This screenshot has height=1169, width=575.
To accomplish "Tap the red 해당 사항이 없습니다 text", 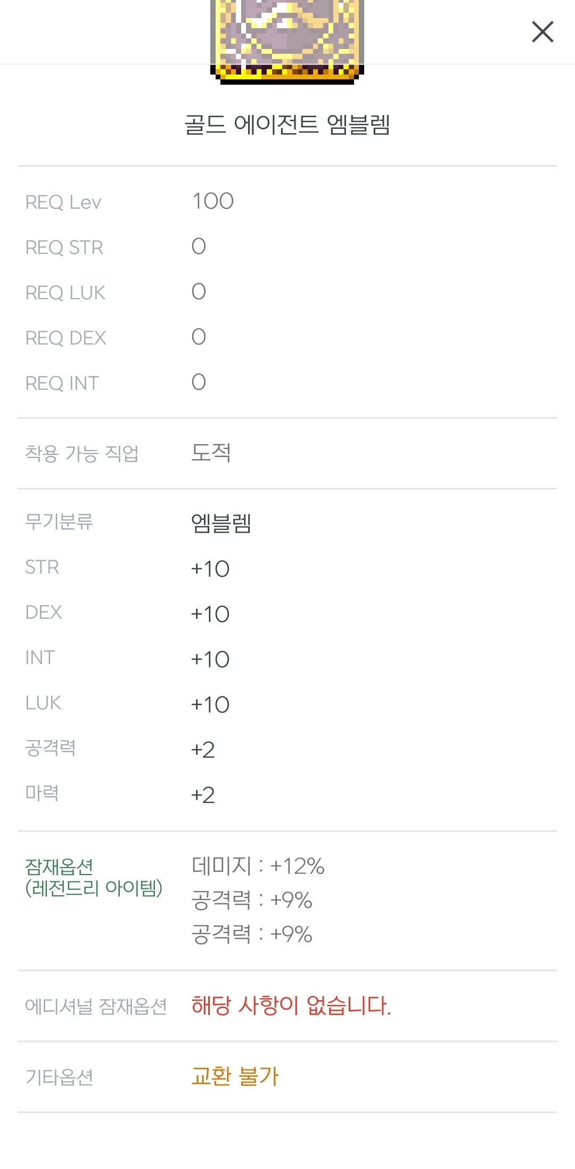I will pos(291,1005).
